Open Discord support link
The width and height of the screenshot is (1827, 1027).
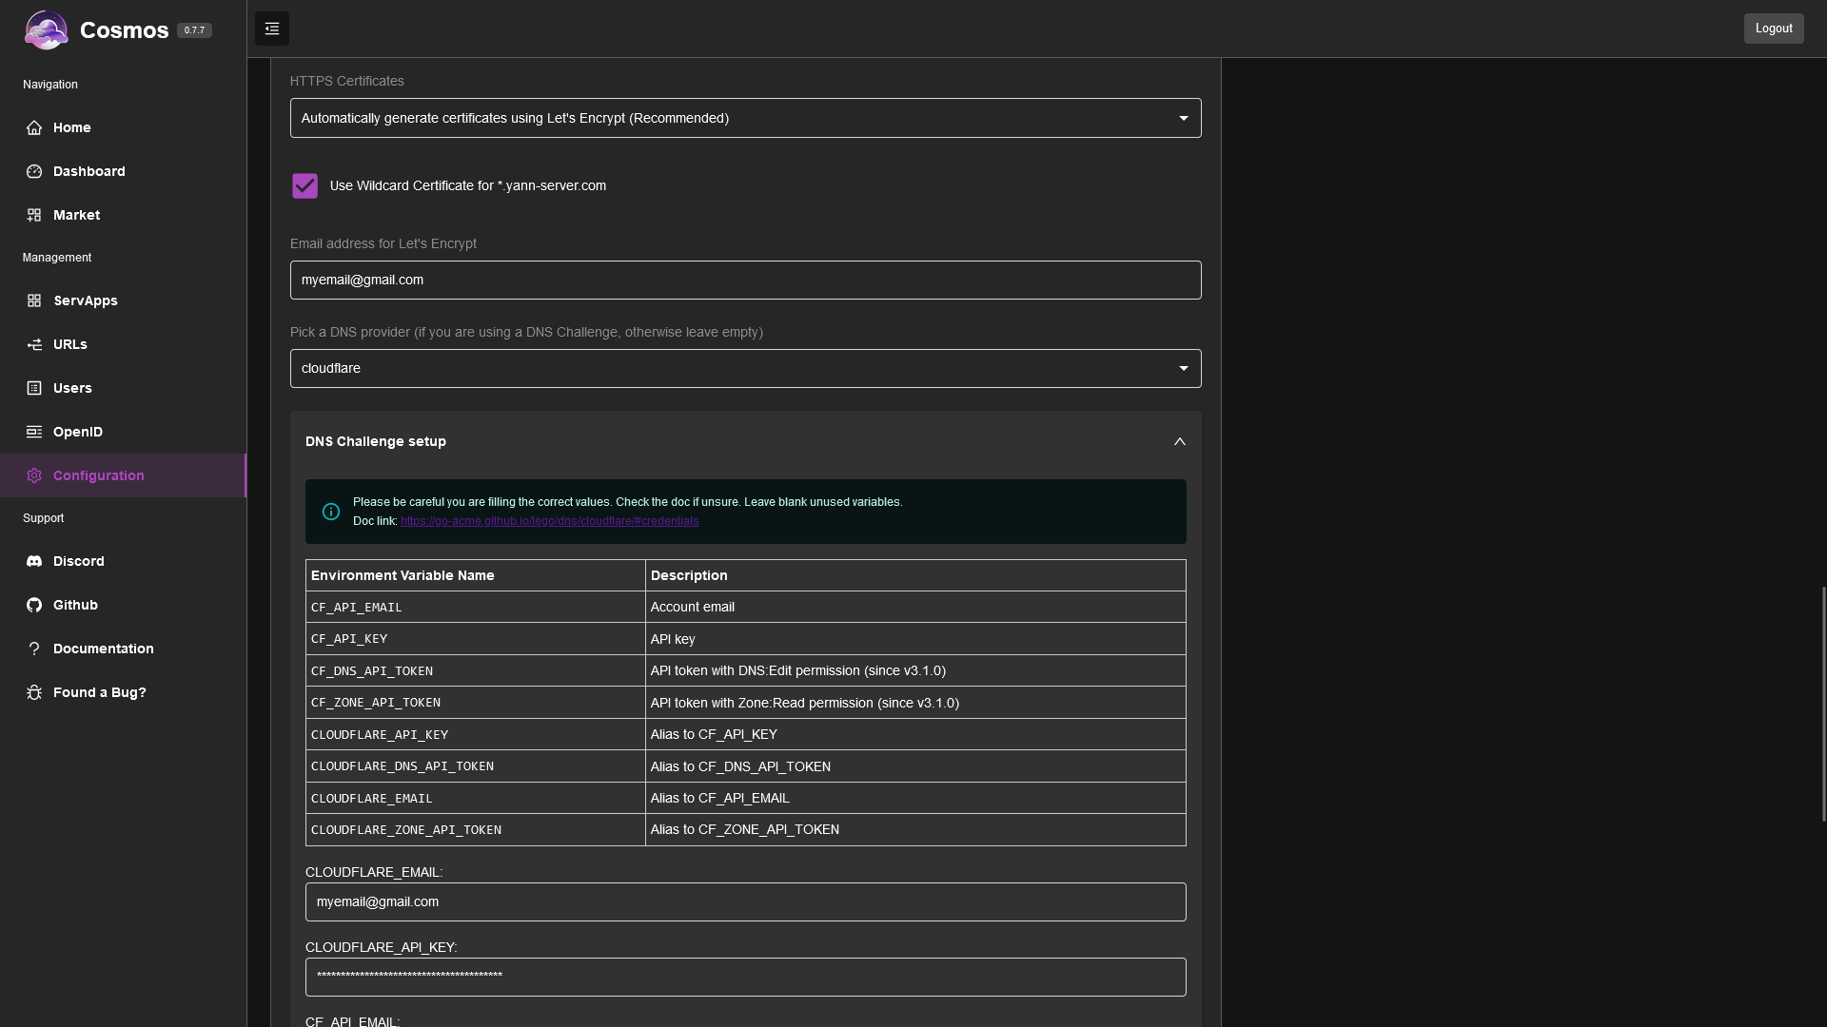[x=124, y=561]
